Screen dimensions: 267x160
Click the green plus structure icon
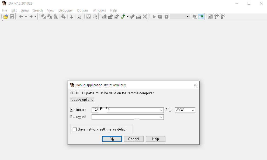point(123,17)
